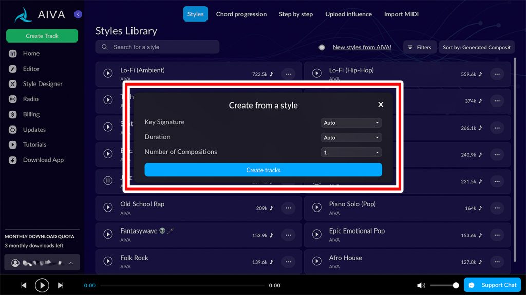Mute audio with the speaker icon
The height and width of the screenshot is (295, 526).
[421, 285]
